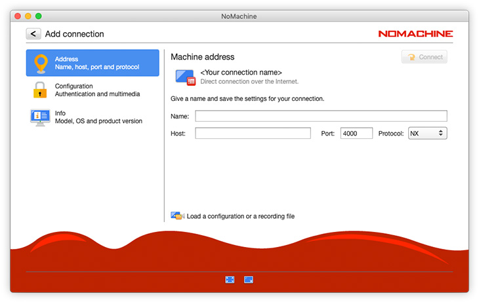Click the NoMachine logo
Viewport: 479px width, 302px height.
(415, 33)
